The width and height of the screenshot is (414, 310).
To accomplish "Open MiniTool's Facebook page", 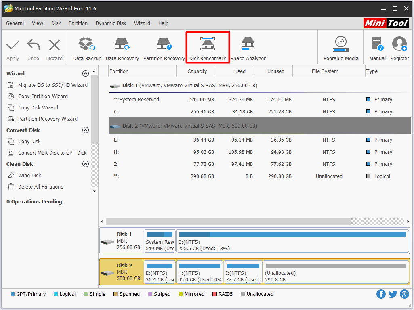I will [381, 294].
